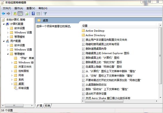Click folder icon beside 控制面板

pos(16,71)
